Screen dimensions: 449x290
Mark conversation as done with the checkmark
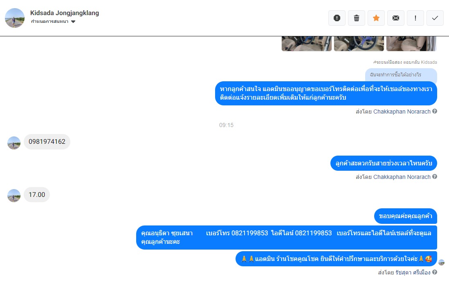coord(435,18)
